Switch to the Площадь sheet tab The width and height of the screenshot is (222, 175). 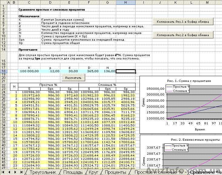(x=73, y=172)
